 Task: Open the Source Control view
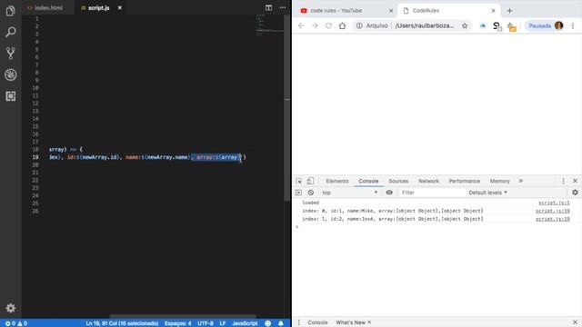10,54
